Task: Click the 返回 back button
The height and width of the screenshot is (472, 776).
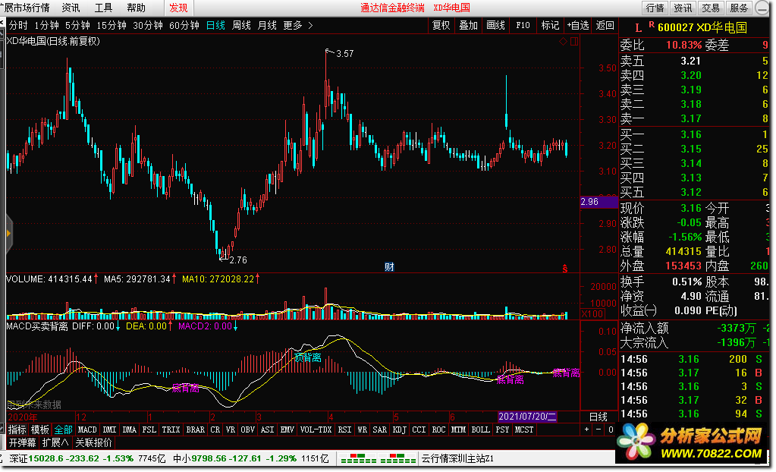Action: click(605, 25)
